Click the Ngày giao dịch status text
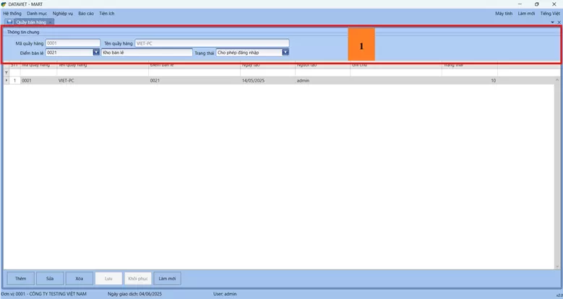Viewport: 563px width, 299px height. [x=134, y=294]
